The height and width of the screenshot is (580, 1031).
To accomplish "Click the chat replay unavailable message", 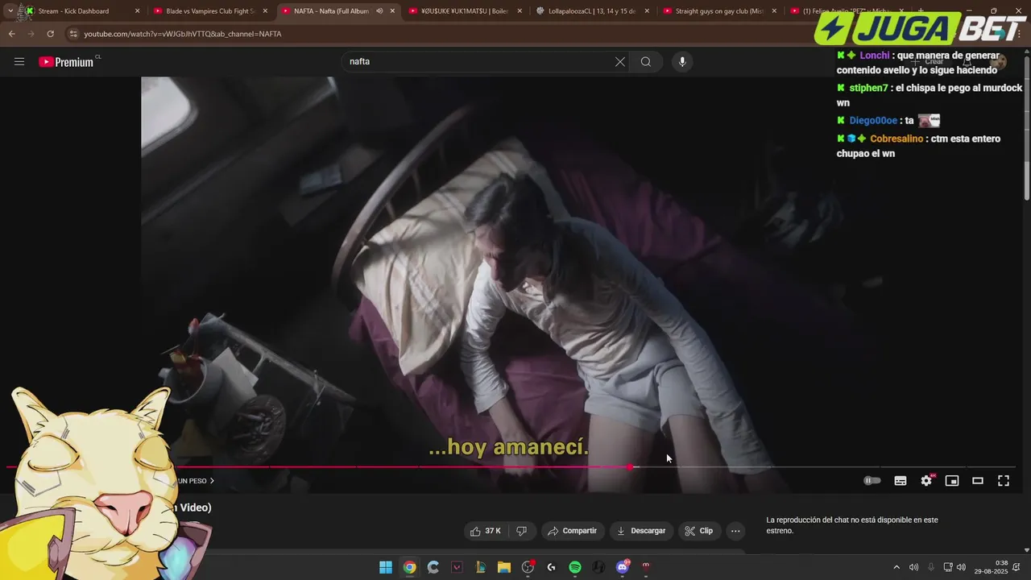I will pos(852,525).
